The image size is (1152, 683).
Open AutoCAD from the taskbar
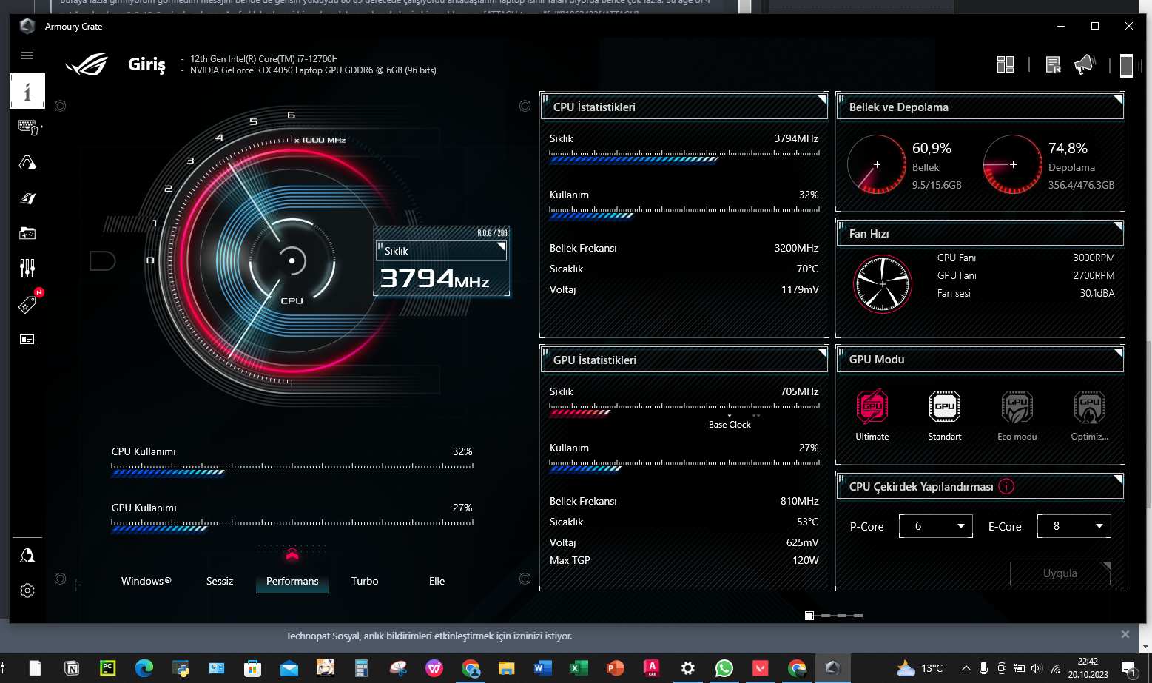tap(652, 668)
